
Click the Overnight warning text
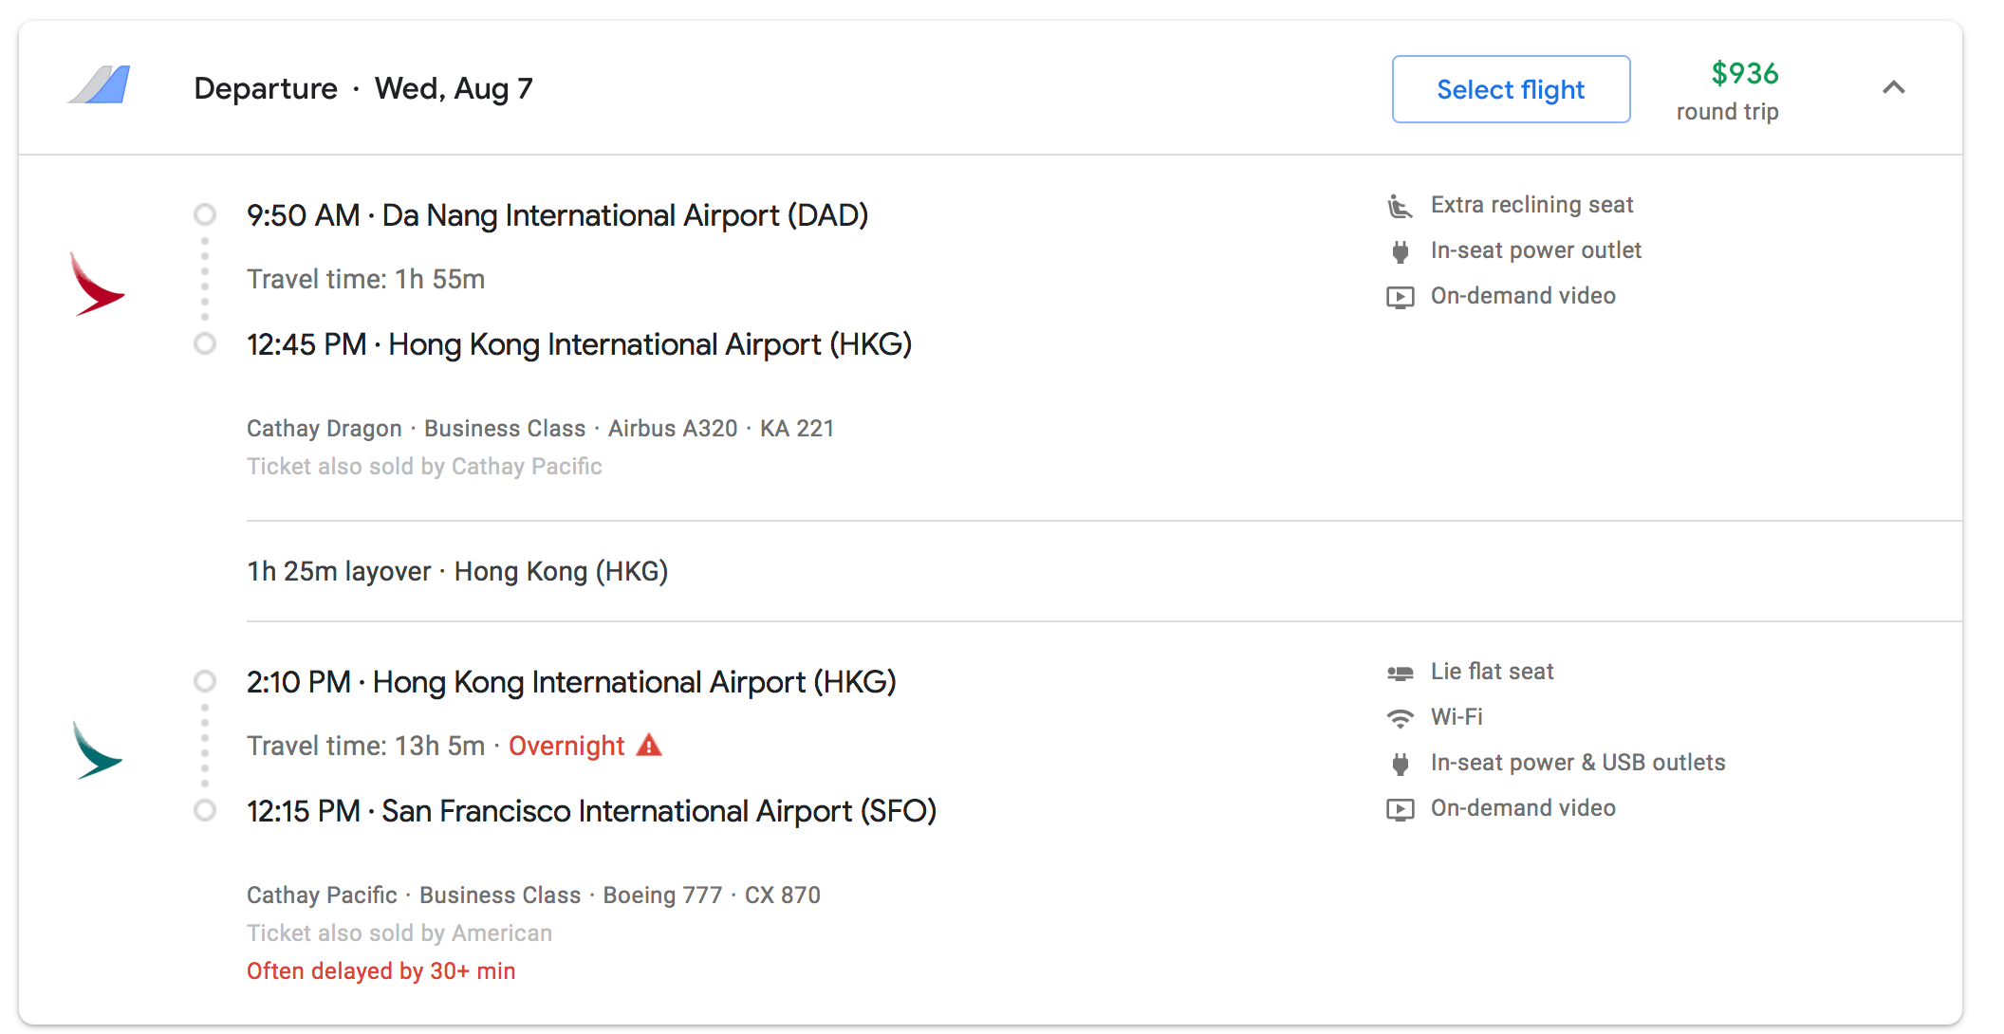click(x=566, y=747)
